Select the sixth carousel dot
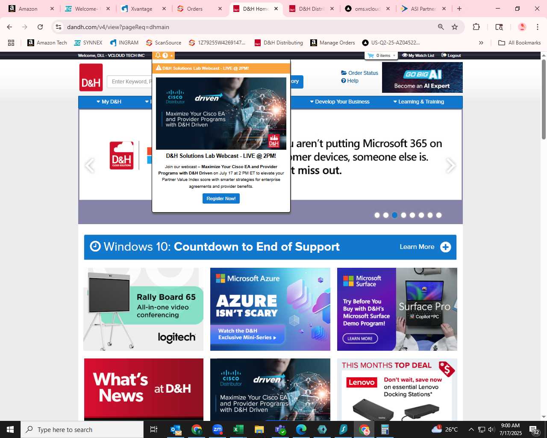The width and height of the screenshot is (547, 438). [x=421, y=215]
